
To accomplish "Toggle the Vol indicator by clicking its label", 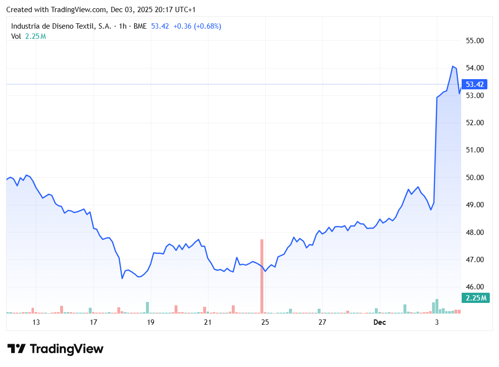I will [16, 36].
